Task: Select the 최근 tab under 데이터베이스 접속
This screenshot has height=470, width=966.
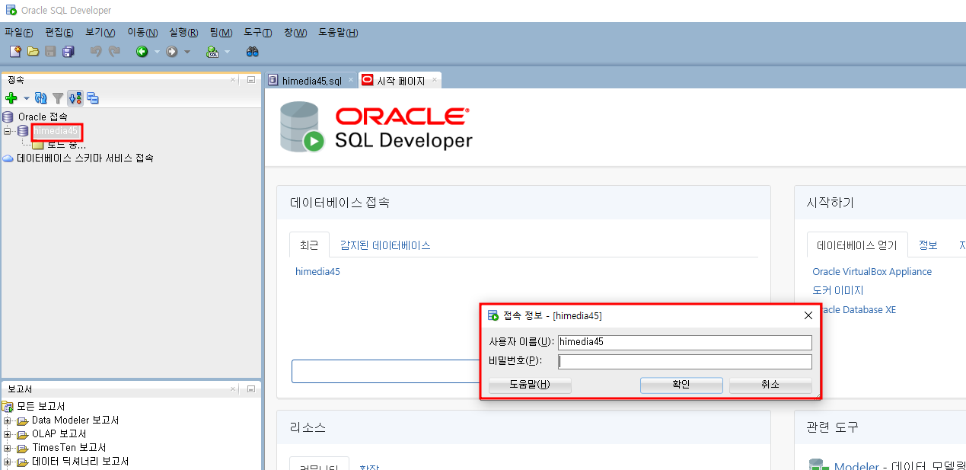Action: click(309, 245)
